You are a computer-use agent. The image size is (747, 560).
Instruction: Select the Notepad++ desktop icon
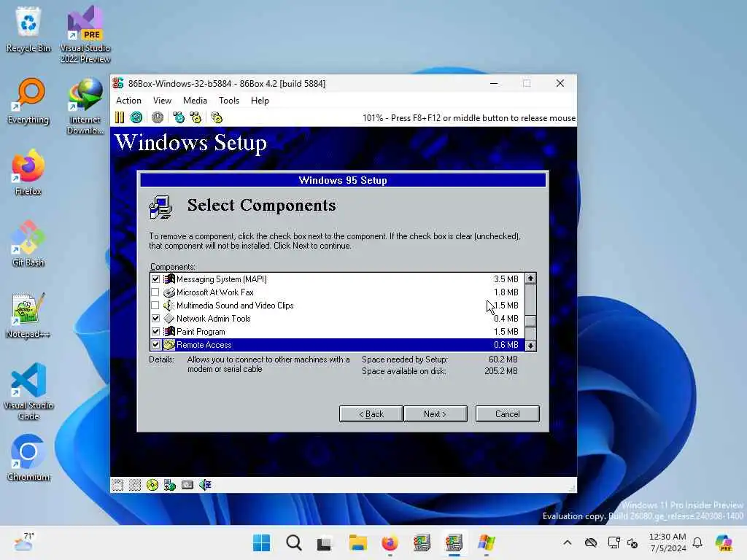[x=28, y=315]
